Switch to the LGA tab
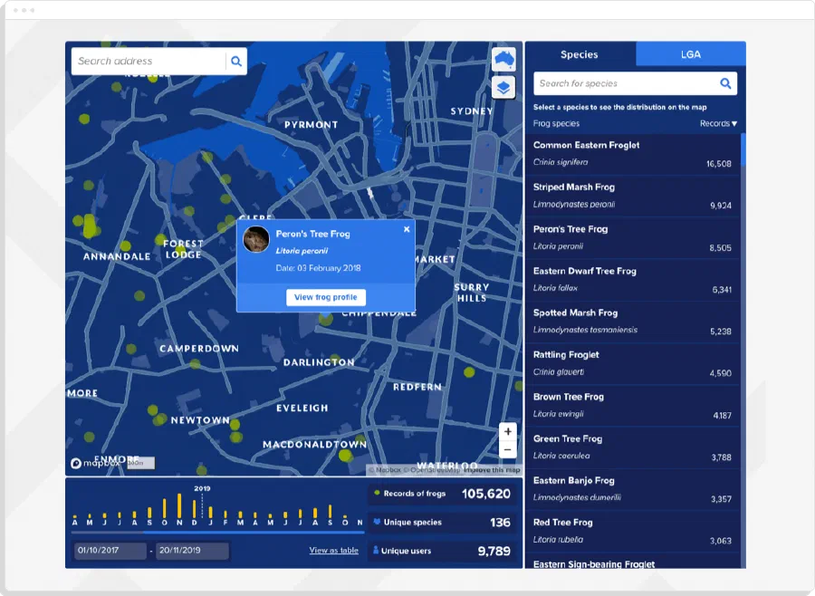The width and height of the screenshot is (815, 596). (691, 54)
